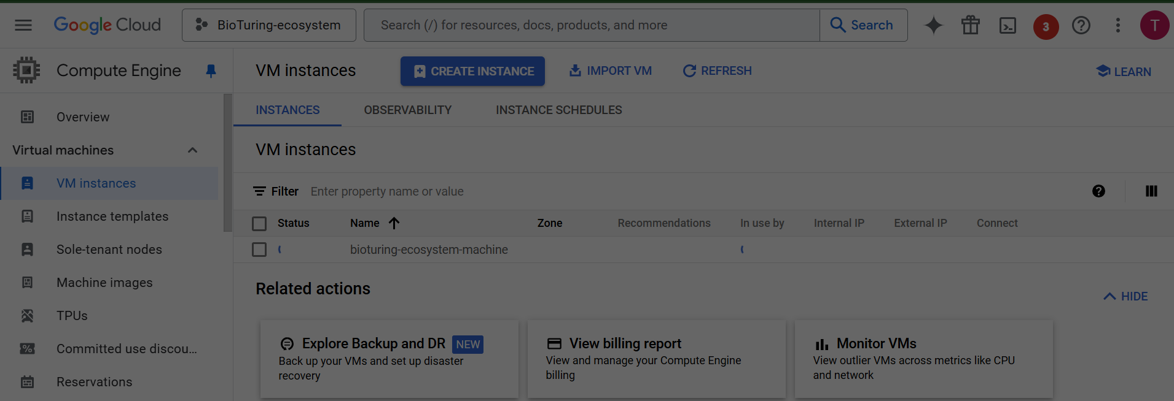The height and width of the screenshot is (401, 1174).
Task: Unpin Compute Engine using the pin icon
Action: [x=211, y=71]
